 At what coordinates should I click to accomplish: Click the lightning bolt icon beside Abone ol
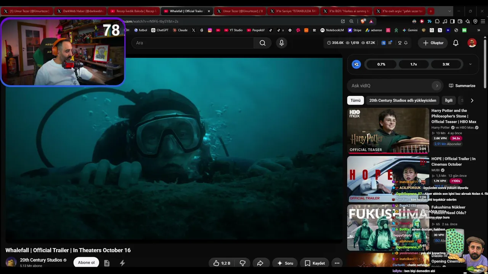coord(122,263)
